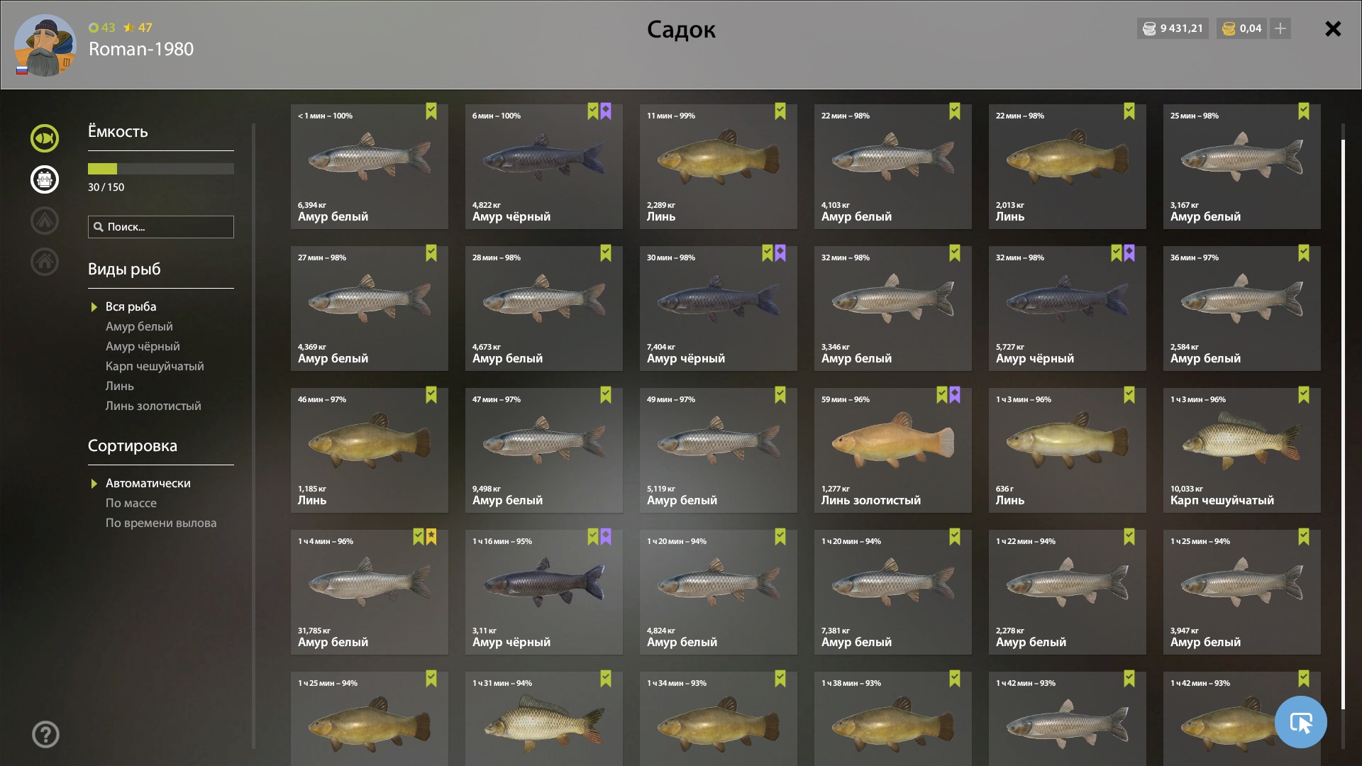Select the tackle box sidebar icon
The image size is (1362, 766).
tap(45, 179)
